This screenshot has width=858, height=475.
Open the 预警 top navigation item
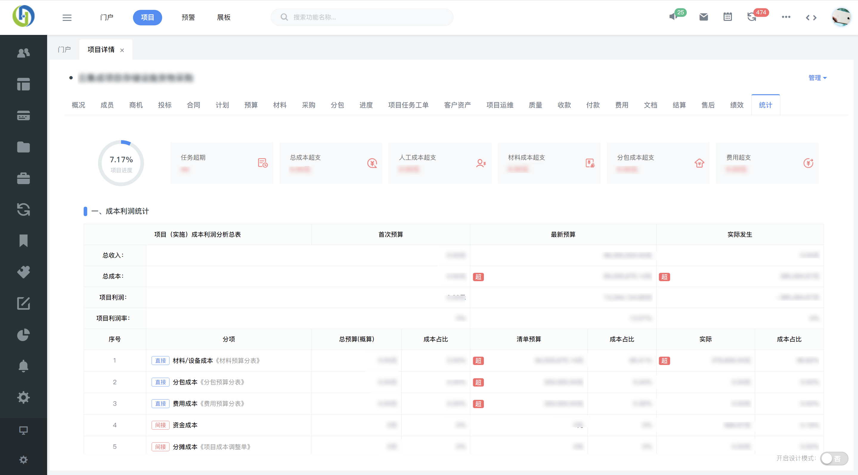tap(188, 17)
